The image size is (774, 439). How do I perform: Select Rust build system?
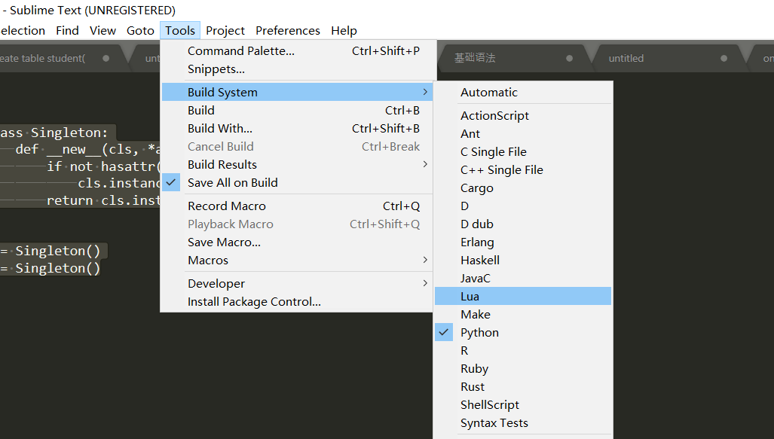pyautogui.click(x=523, y=387)
